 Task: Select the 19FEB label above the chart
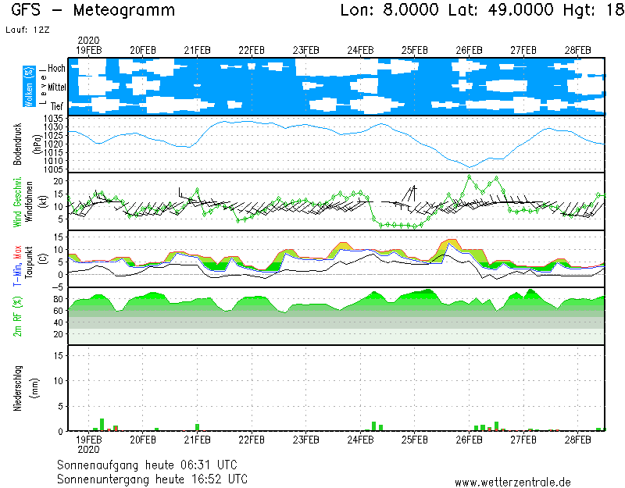[88, 51]
